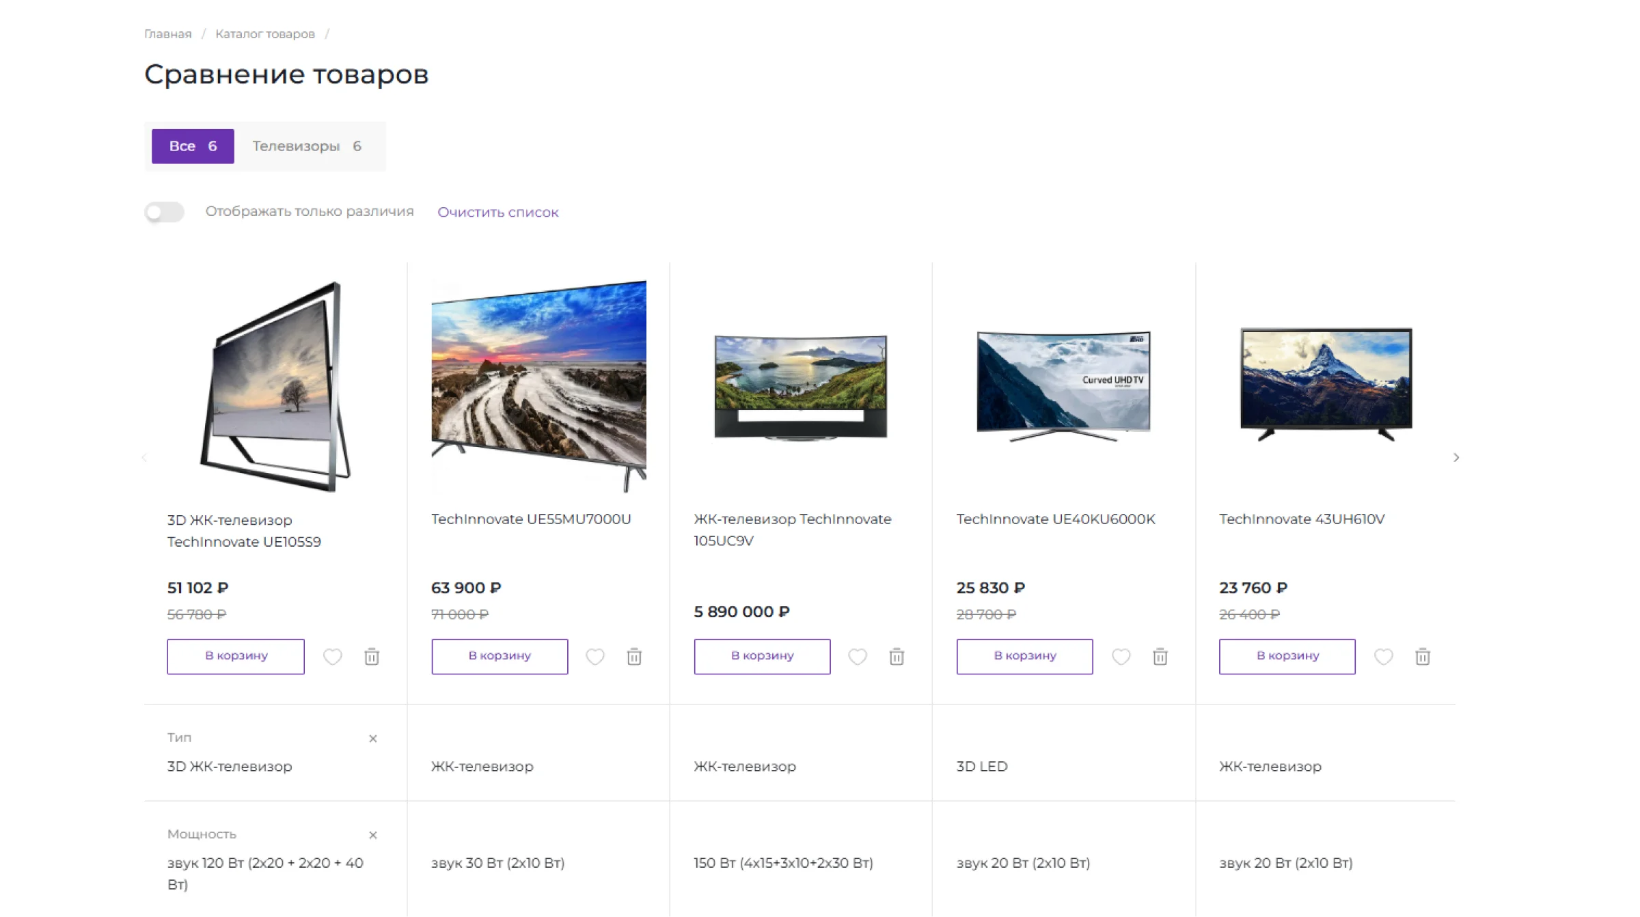Screen dimensions: 1640x917
Task: Delete TechInnovate UE55MU7000U with the trash icon
Action: [x=634, y=657]
